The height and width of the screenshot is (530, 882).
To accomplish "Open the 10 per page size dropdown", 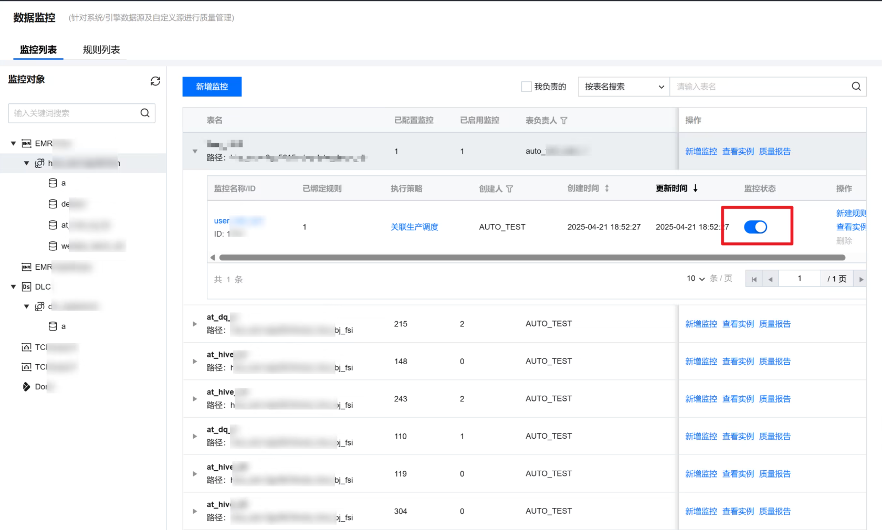I will coord(696,279).
